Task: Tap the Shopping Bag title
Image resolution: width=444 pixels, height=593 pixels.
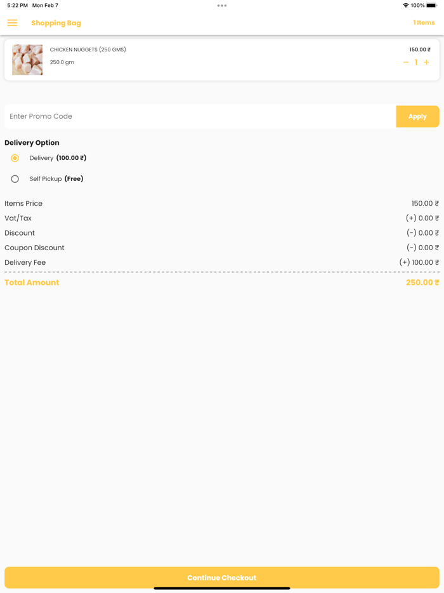Action: tap(56, 23)
